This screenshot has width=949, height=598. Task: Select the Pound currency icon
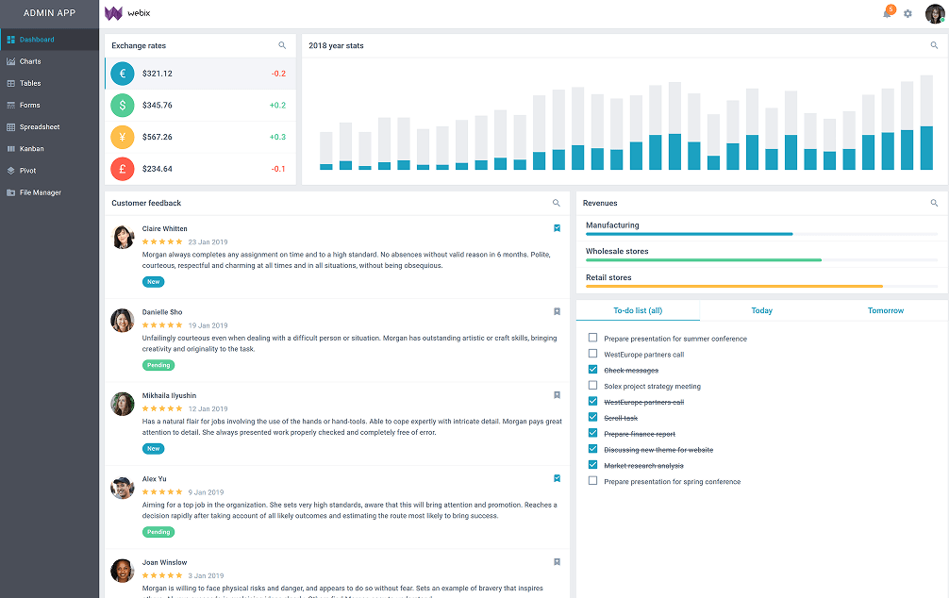123,169
